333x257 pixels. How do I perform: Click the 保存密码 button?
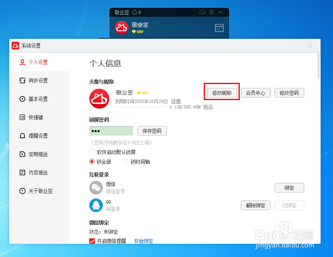click(152, 131)
